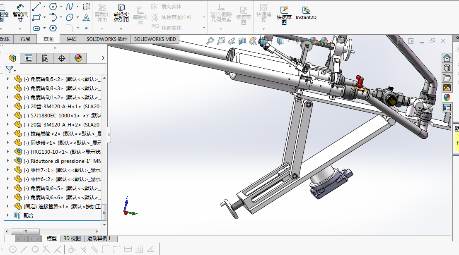The height and width of the screenshot is (255, 459).
Task: Switch to the 3D 视图 bottom tab
Action: point(72,238)
